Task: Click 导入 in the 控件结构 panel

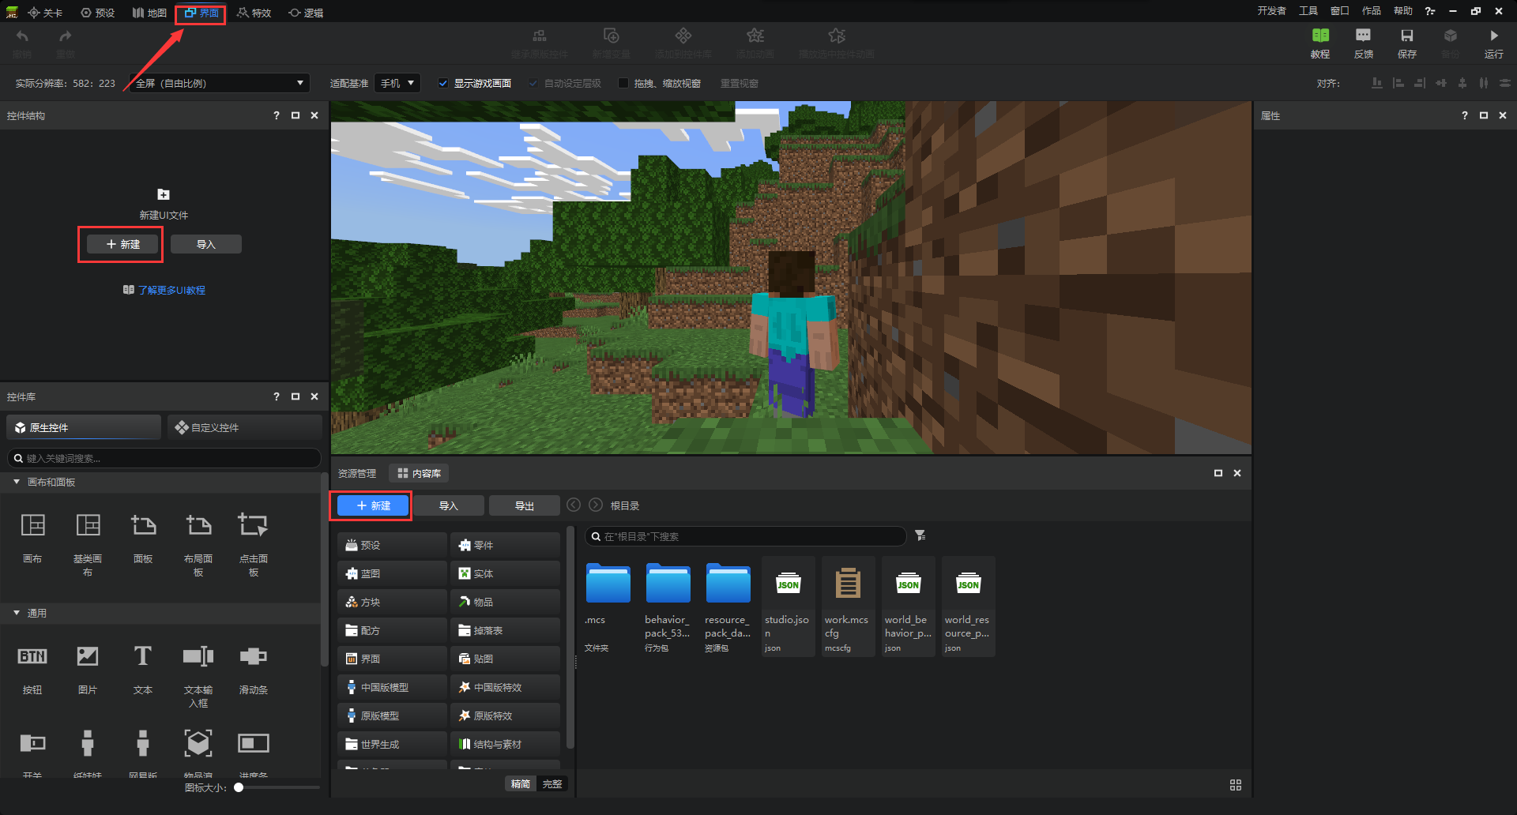Action: (x=206, y=244)
